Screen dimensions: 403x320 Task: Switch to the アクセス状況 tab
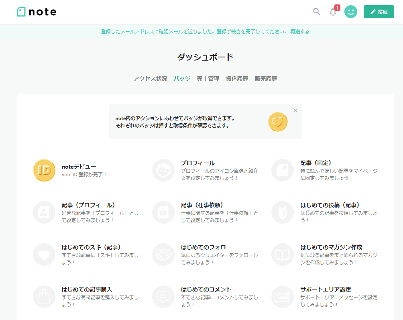(150, 79)
